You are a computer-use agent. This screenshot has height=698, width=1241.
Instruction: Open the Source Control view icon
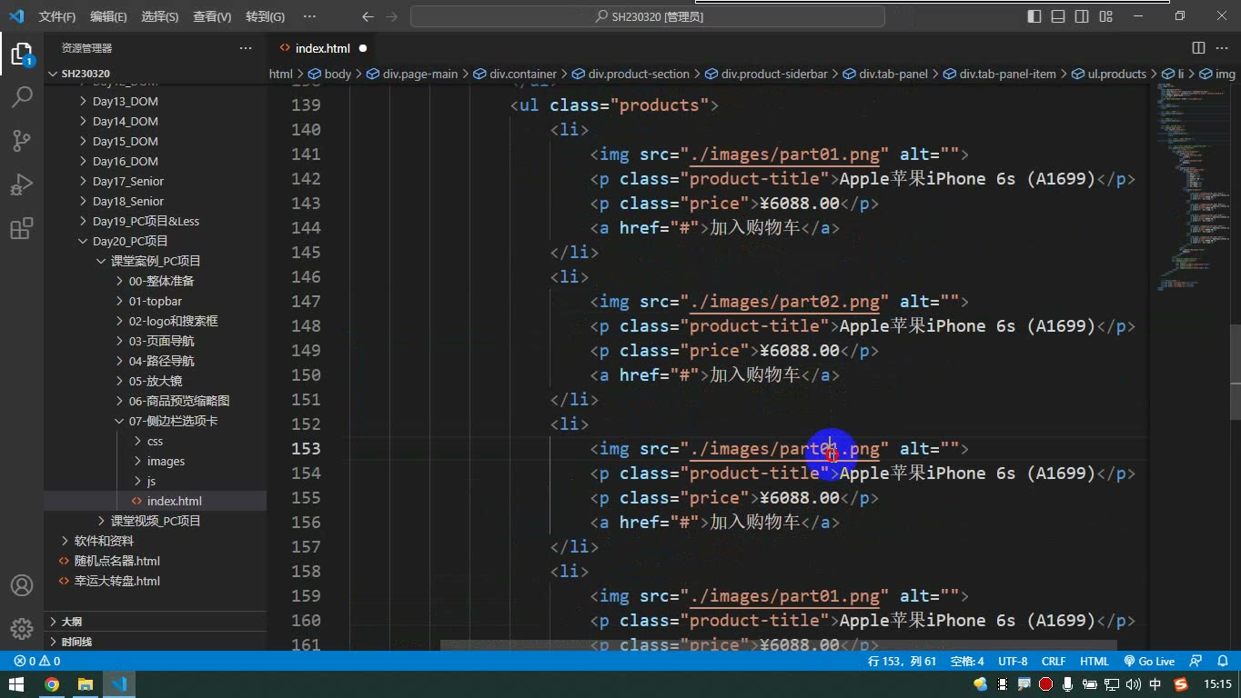21,140
